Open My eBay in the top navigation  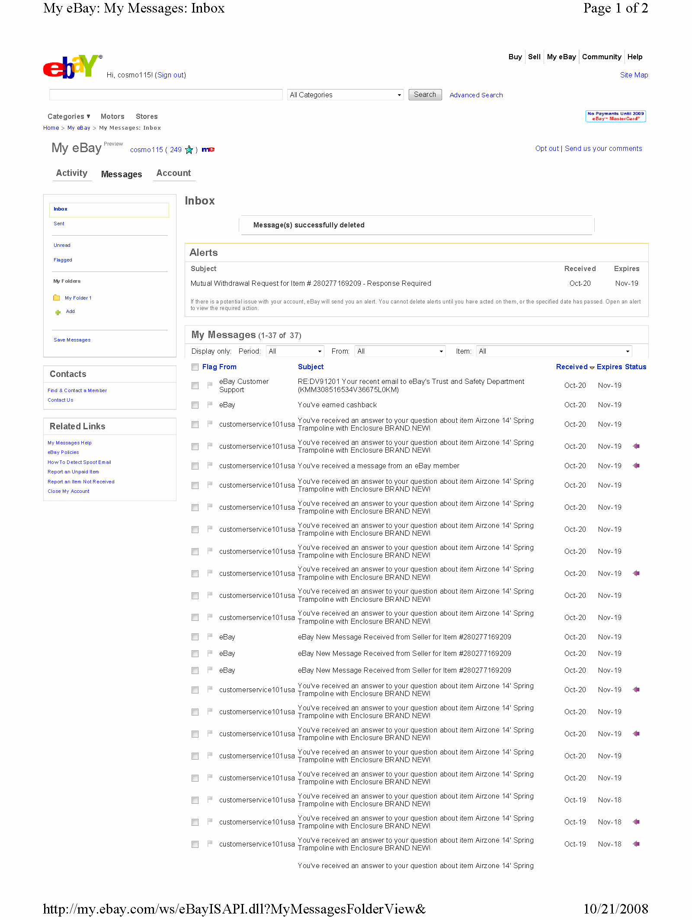pos(561,57)
